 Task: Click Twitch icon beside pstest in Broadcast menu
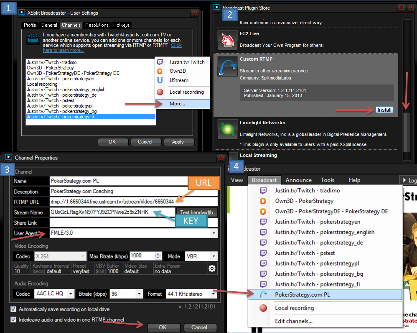pos(263,253)
